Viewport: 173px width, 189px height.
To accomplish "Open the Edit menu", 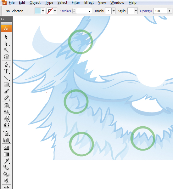I will click(22, 3).
